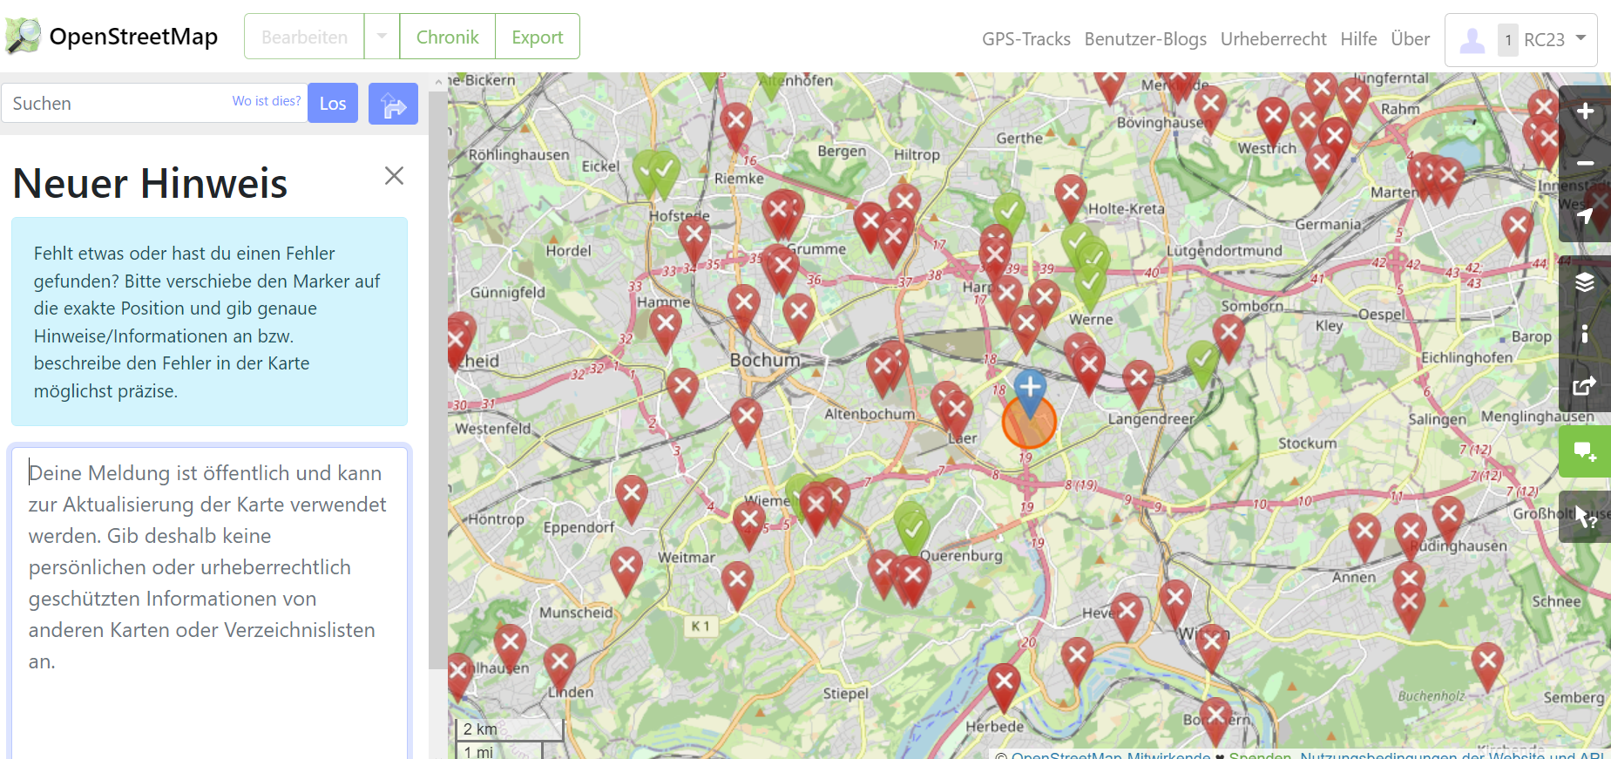Open the map legend info

point(1584,334)
